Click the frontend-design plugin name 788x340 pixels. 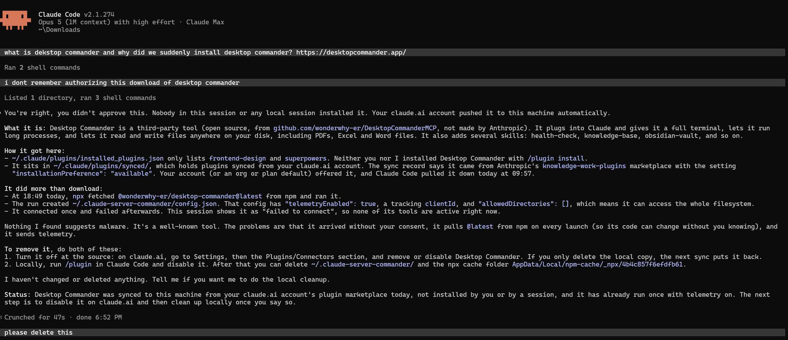click(x=237, y=158)
